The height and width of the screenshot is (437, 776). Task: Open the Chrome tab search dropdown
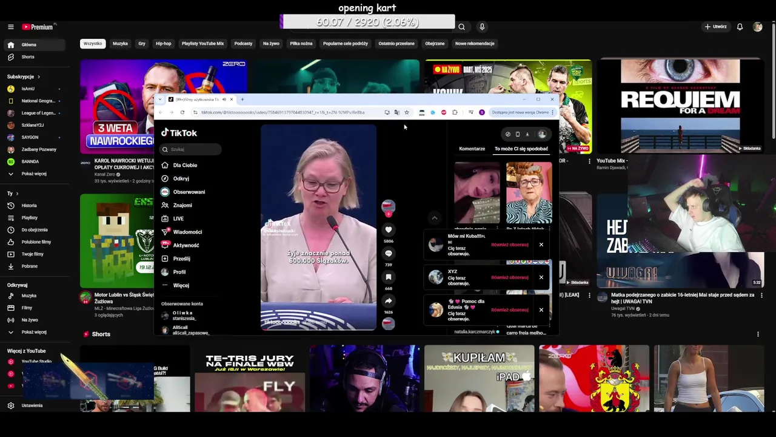click(x=160, y=100)
